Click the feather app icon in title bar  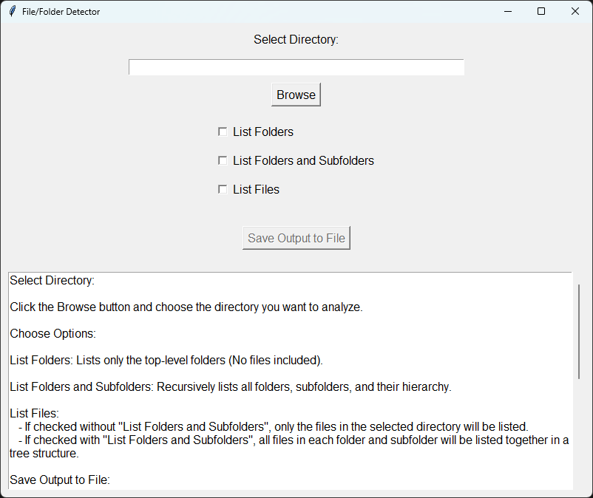point(12,11)
